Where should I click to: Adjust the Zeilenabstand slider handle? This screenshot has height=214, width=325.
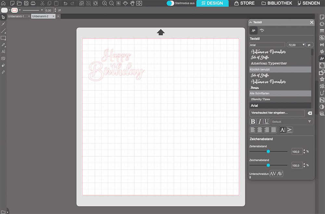268,151
